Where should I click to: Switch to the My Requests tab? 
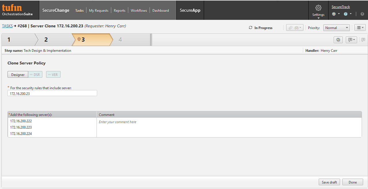click(99, 10)
